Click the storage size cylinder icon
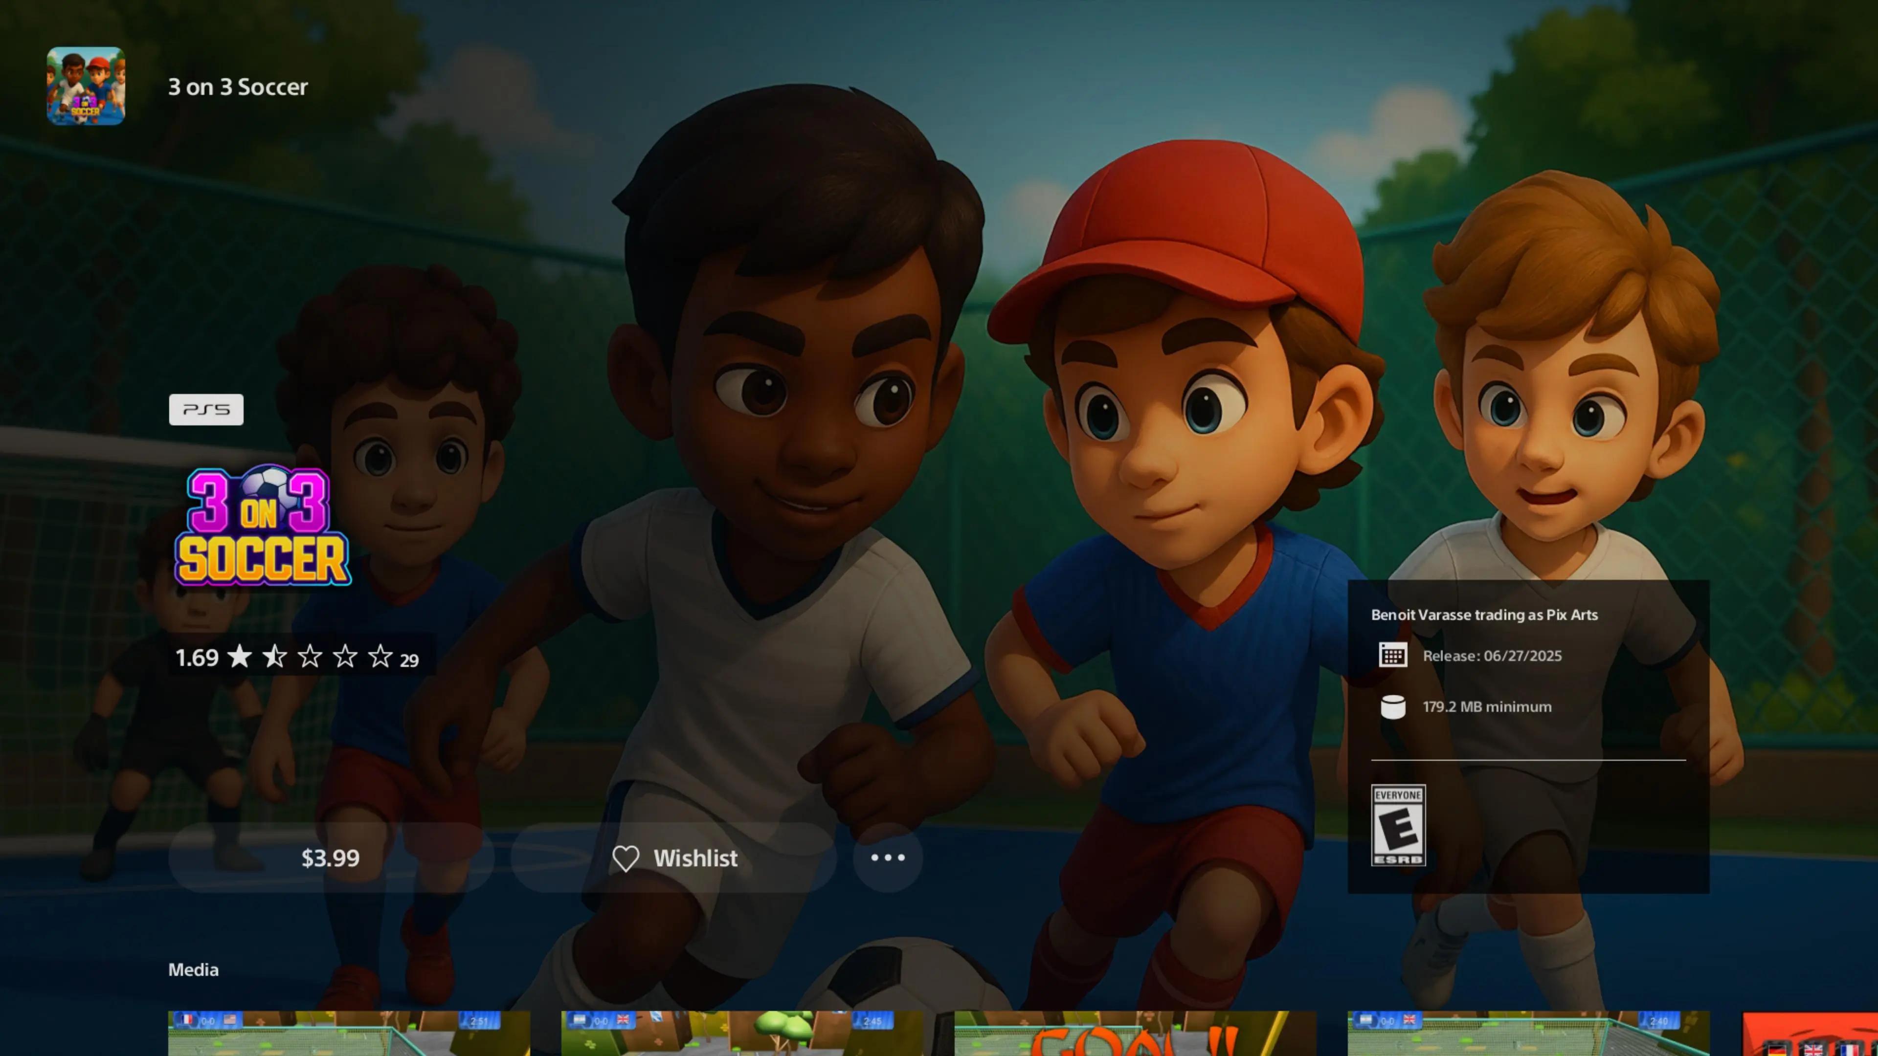This screenshot has height=1056, width=1878. 1392,707
